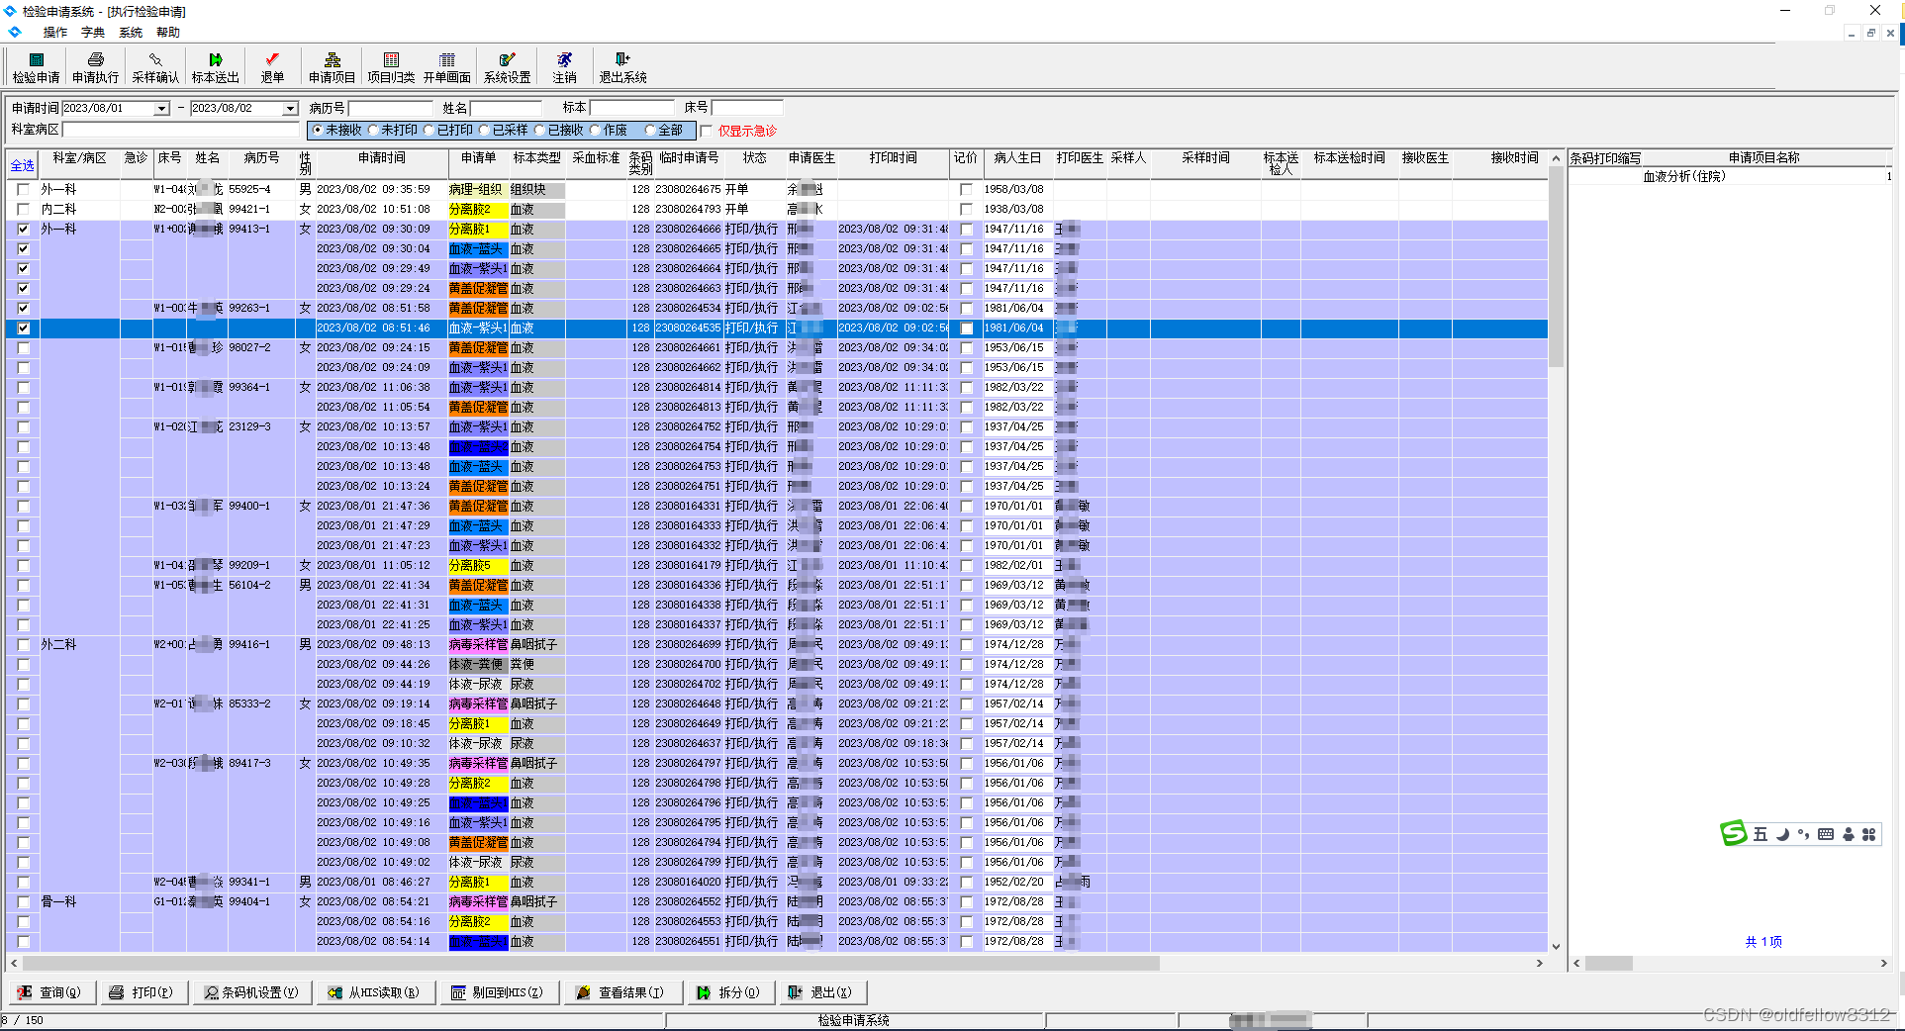Click the main table horizontal scrollbar thumb
The image size is (1905, 1031).
(591, 963)
